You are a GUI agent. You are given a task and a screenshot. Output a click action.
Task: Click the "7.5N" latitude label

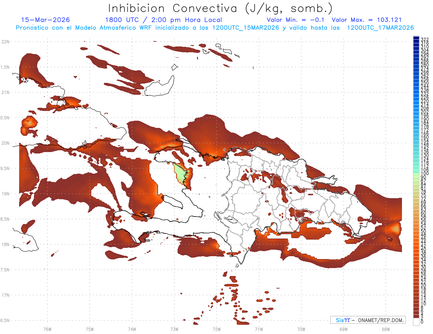[5, 270]
